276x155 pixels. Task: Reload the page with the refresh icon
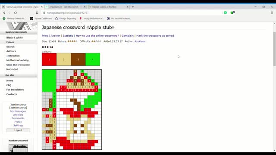click(x=16, y=12)
